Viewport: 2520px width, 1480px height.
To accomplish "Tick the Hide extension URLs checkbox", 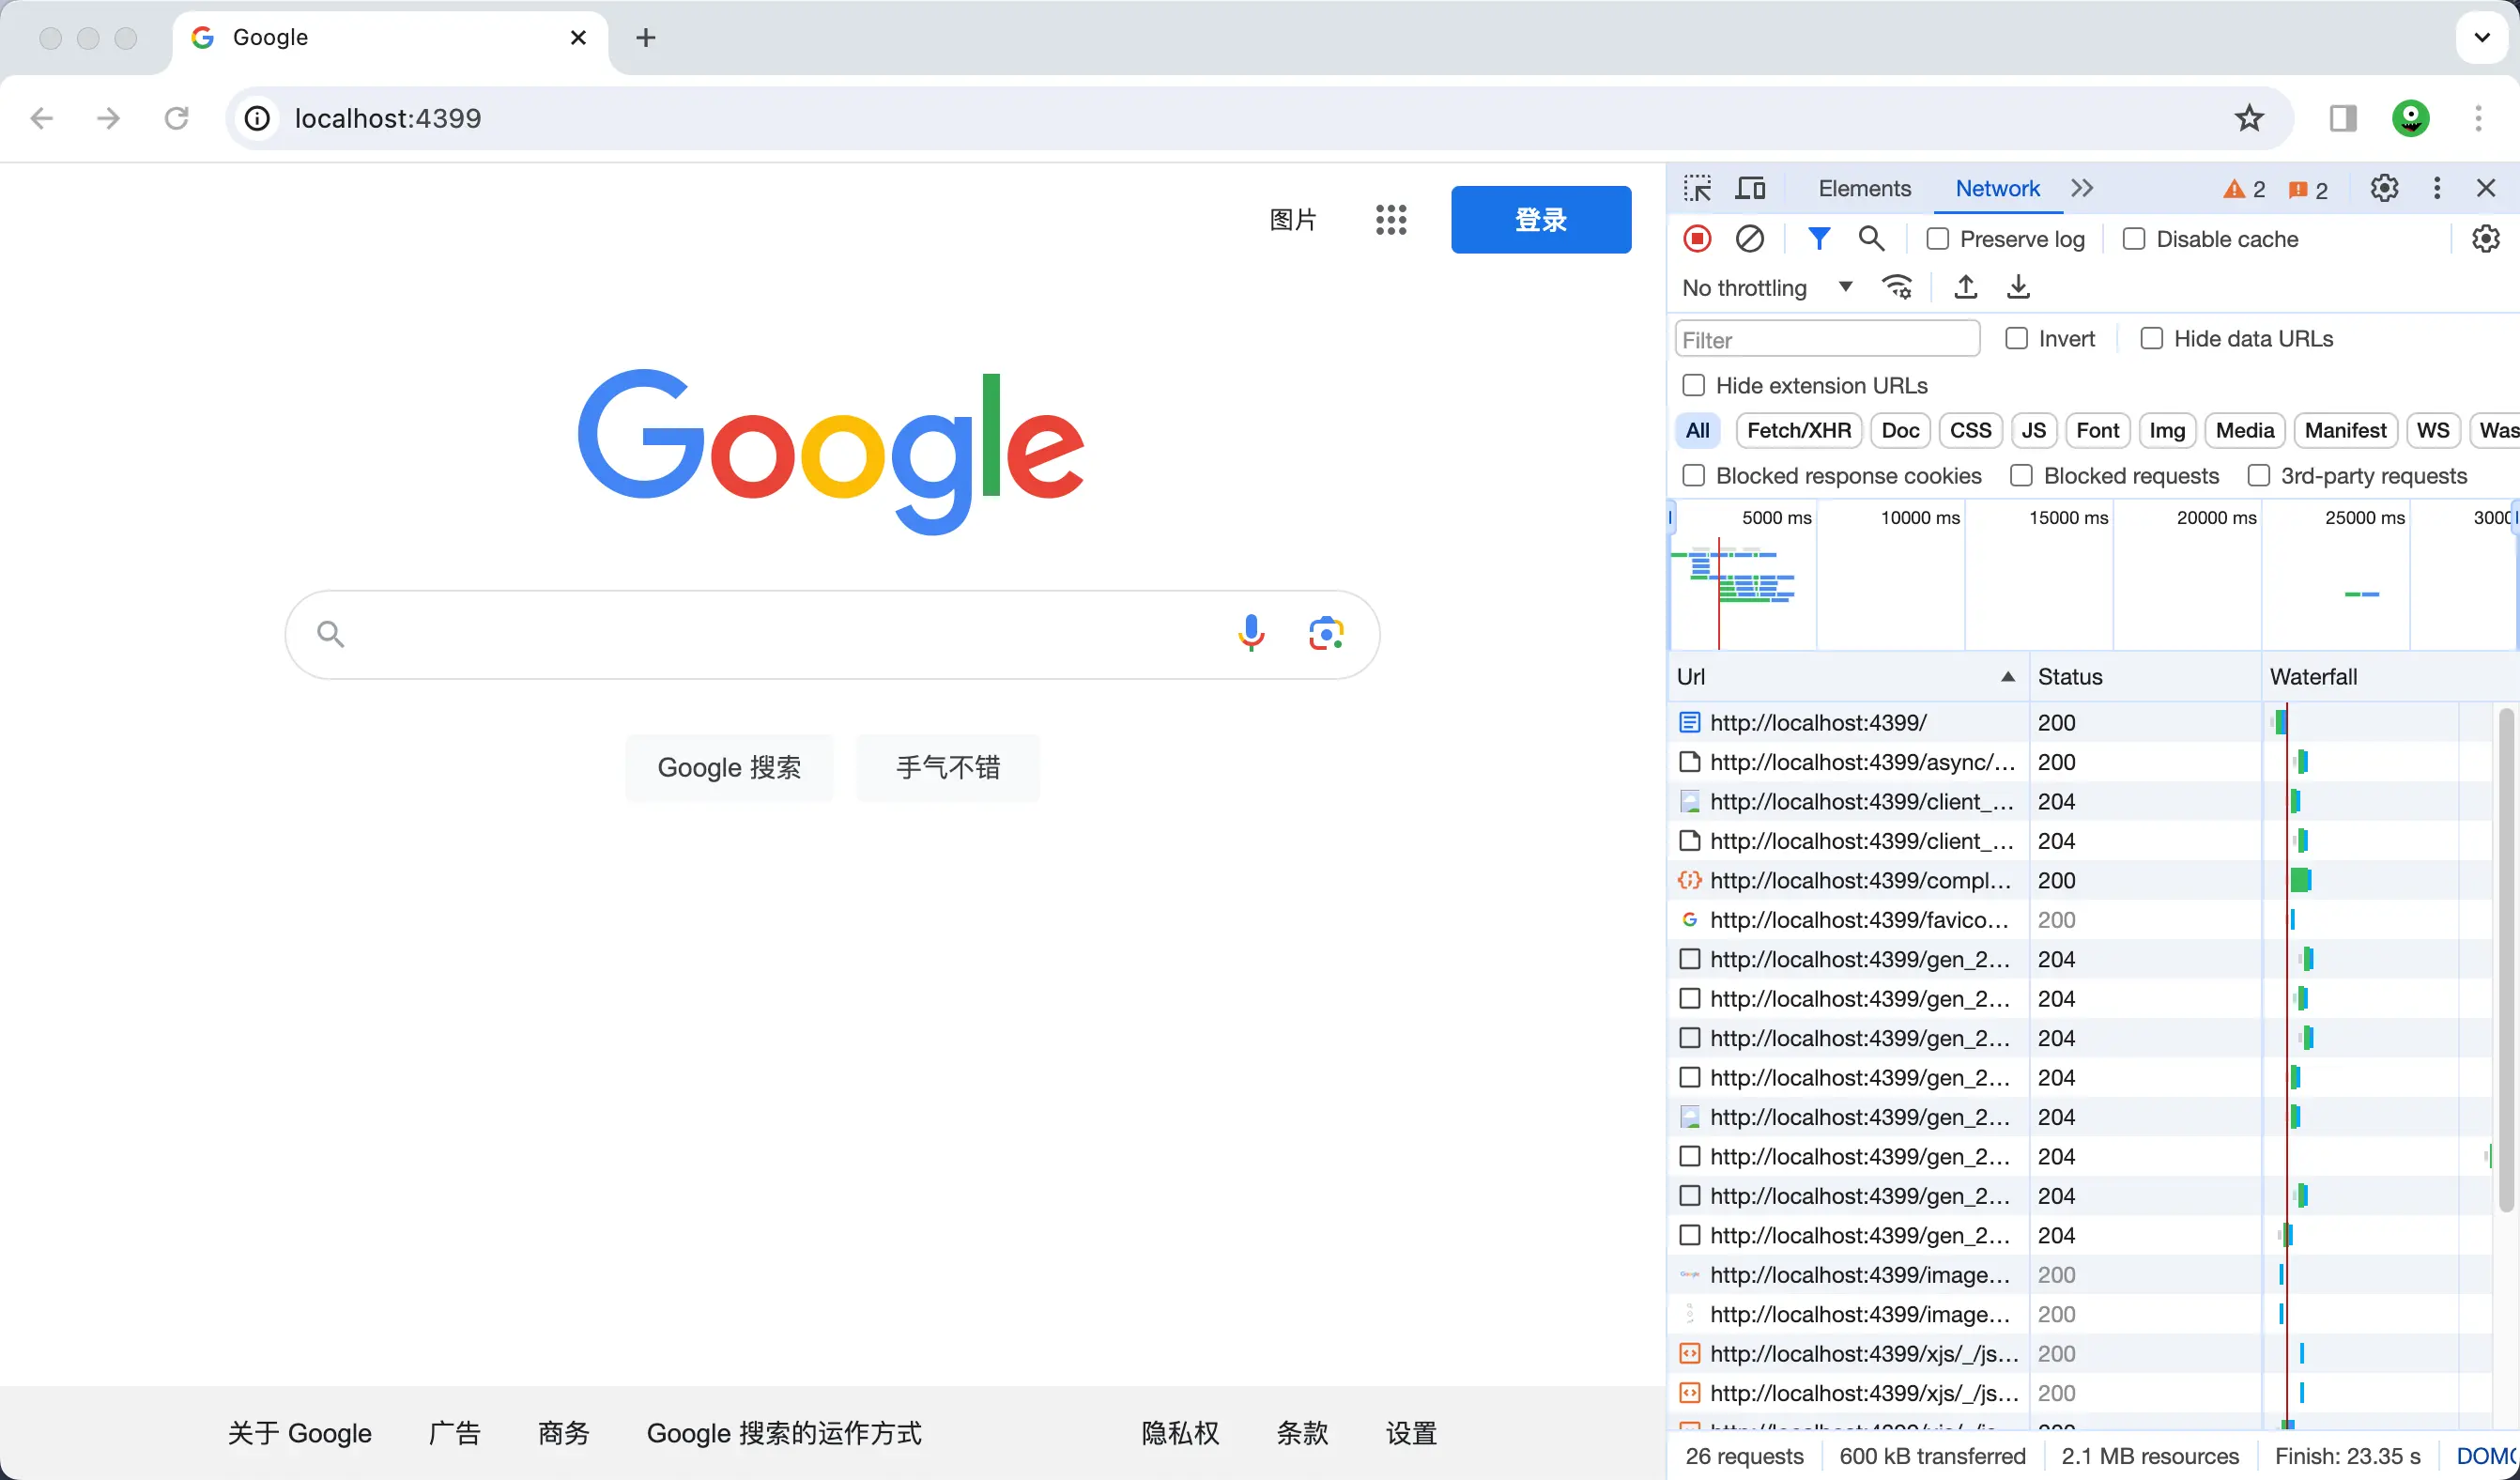I will [x=1694, y=385].
